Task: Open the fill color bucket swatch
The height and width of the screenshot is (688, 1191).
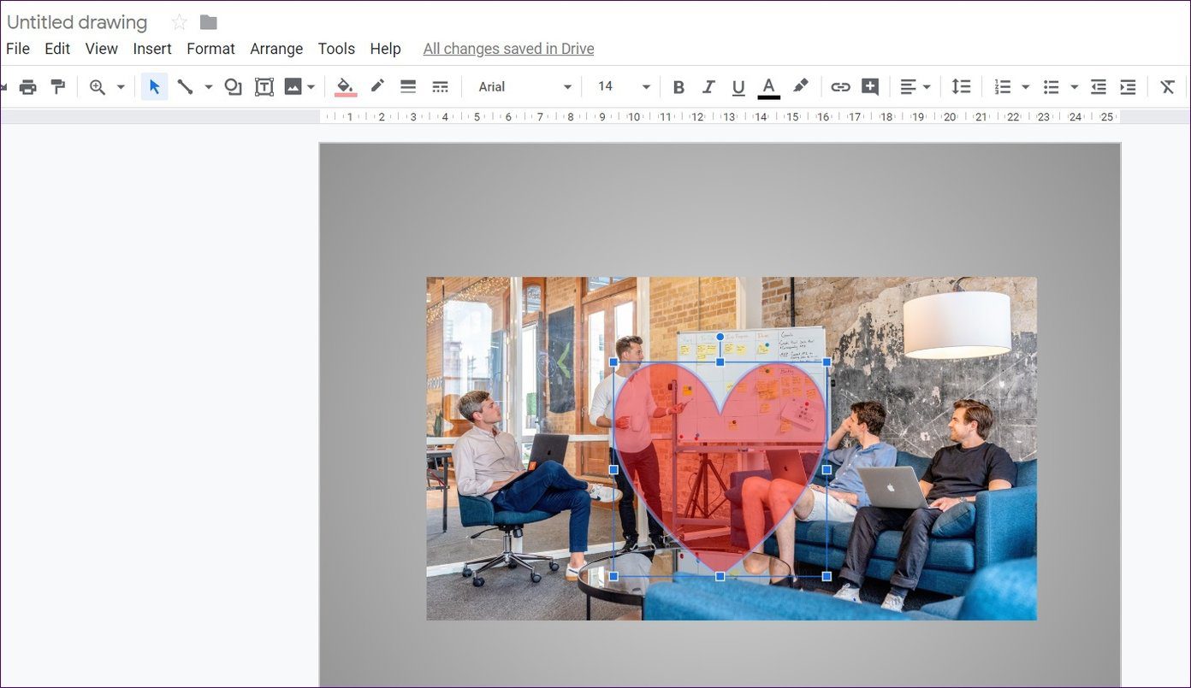Action: (346, 87)
